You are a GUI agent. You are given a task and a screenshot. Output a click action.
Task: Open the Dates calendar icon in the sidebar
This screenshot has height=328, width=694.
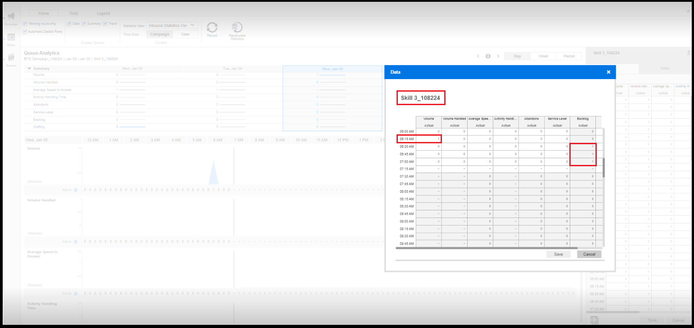coord(11,37)
